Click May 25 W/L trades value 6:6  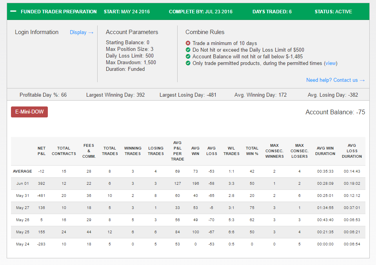pyautogui.click(x=231, y=232)
